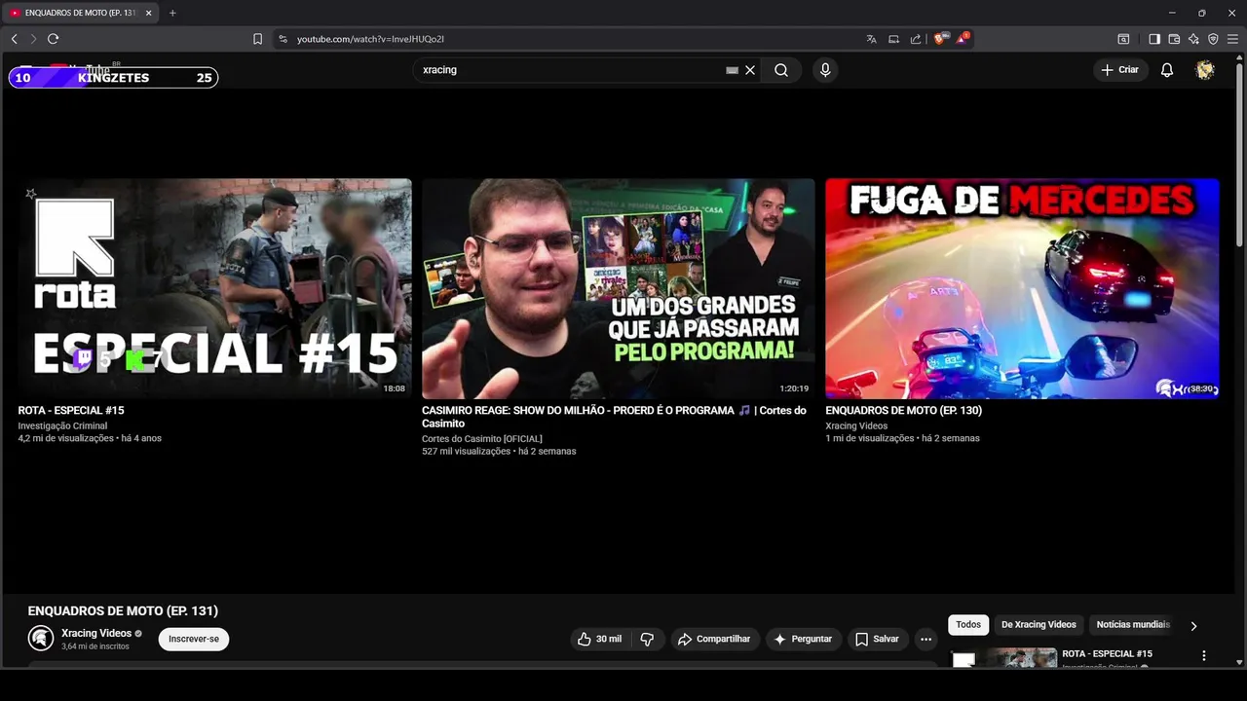Click the translate page icon
This screenshot has width=1247, height=701.
coord(871,39)
